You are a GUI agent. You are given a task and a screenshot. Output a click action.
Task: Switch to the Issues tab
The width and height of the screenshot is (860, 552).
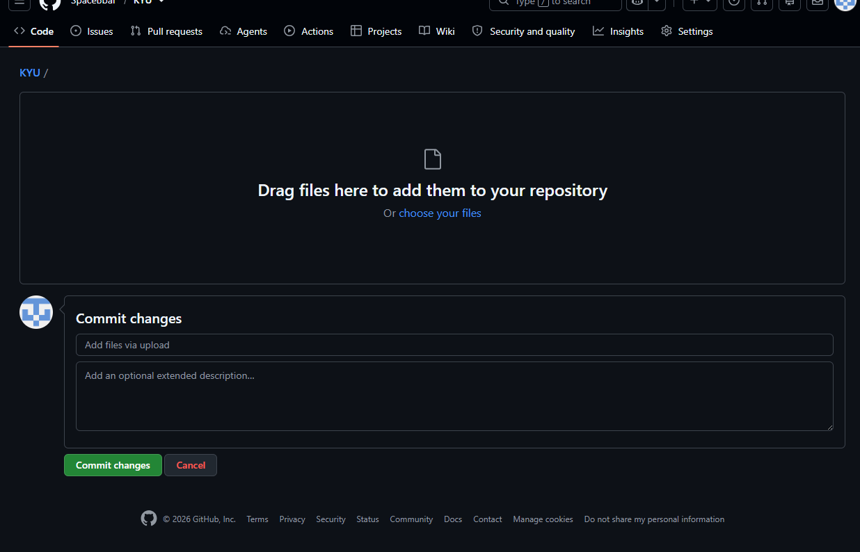[x=92, y=31]
